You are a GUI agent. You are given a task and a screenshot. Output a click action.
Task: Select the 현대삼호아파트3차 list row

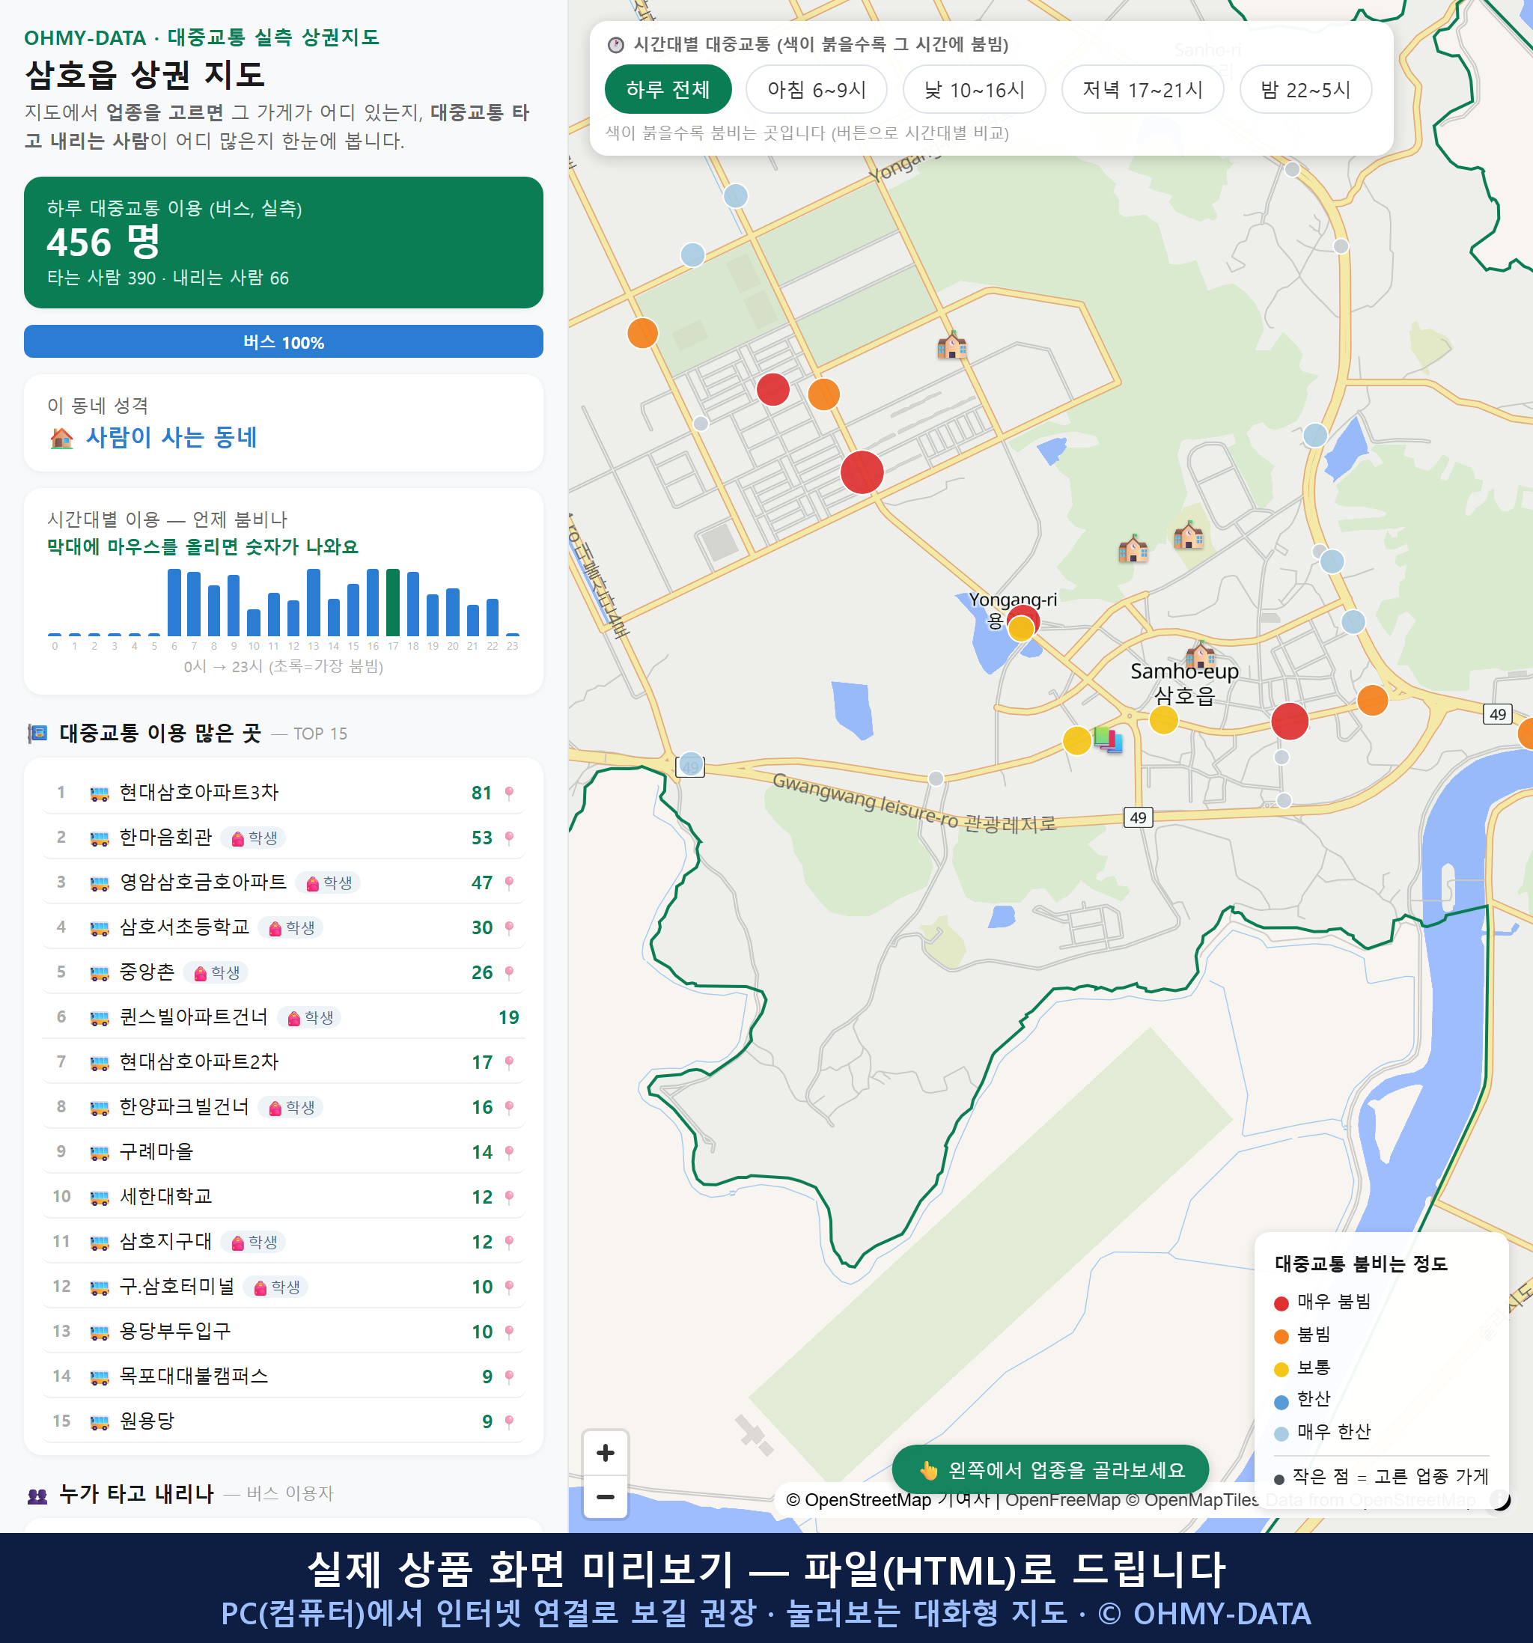tap(284, 793)
